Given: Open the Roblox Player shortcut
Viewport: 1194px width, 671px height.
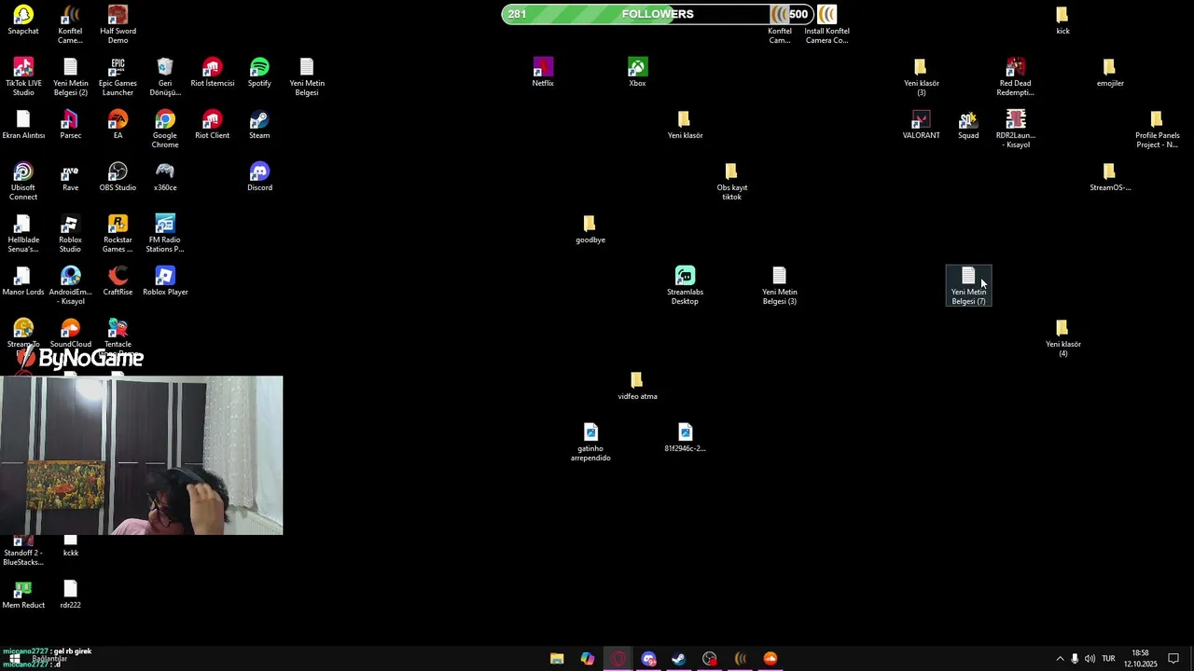Looking at the screenshot, I should pos(165,282).
